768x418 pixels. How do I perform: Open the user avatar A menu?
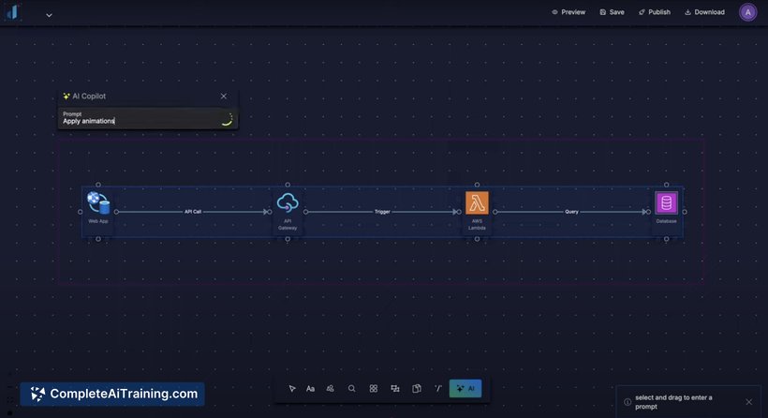[747, 13]
